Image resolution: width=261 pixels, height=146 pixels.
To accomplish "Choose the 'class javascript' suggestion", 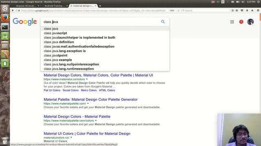I will (105, 33).
